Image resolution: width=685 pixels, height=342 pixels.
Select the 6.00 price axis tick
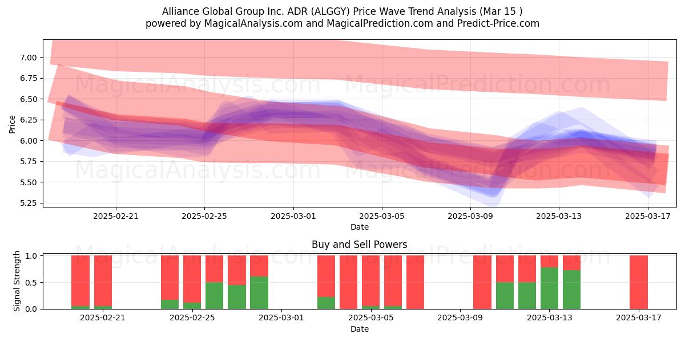click(29, 141)
